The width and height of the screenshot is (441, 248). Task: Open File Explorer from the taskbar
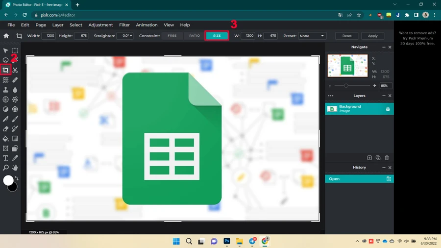point(239,241)
